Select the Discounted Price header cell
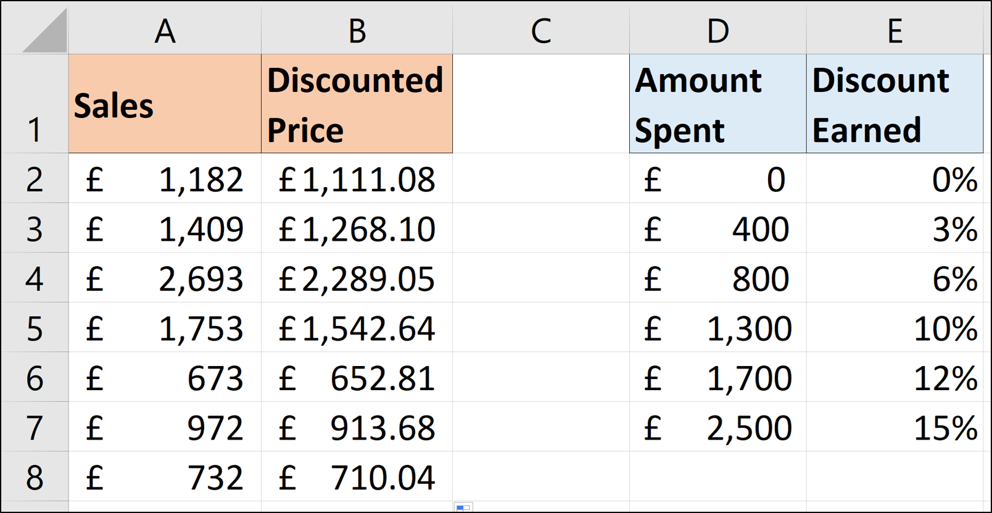This screenshot has width=992, height=513. tap(357, 104)
